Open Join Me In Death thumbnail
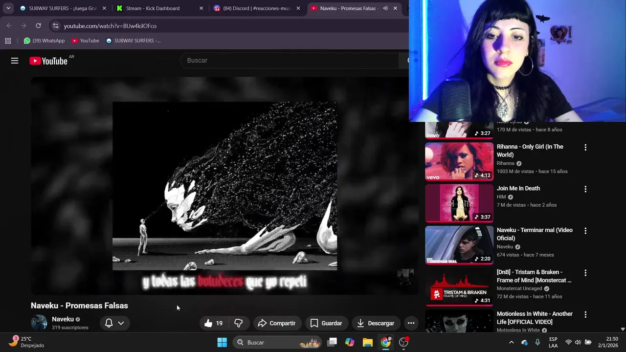This screenshot has height=352, width=626. [459, 203]
